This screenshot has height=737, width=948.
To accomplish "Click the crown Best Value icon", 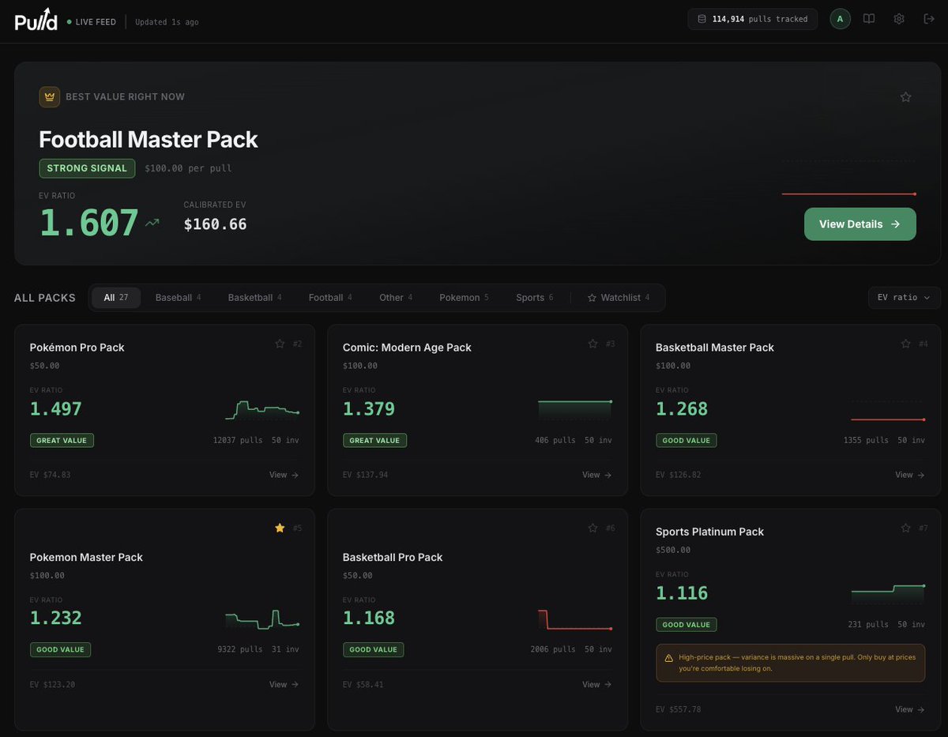I will tap(50, 96).
